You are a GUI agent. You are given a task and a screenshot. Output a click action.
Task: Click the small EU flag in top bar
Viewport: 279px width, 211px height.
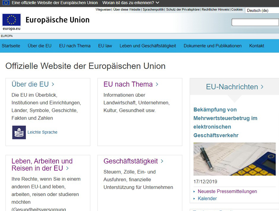pyautogui.click(x=6, y=3)
